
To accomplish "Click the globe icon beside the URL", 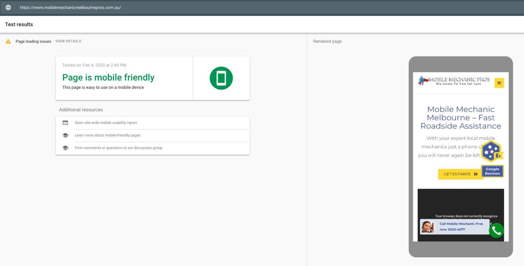I will point(8,7).
